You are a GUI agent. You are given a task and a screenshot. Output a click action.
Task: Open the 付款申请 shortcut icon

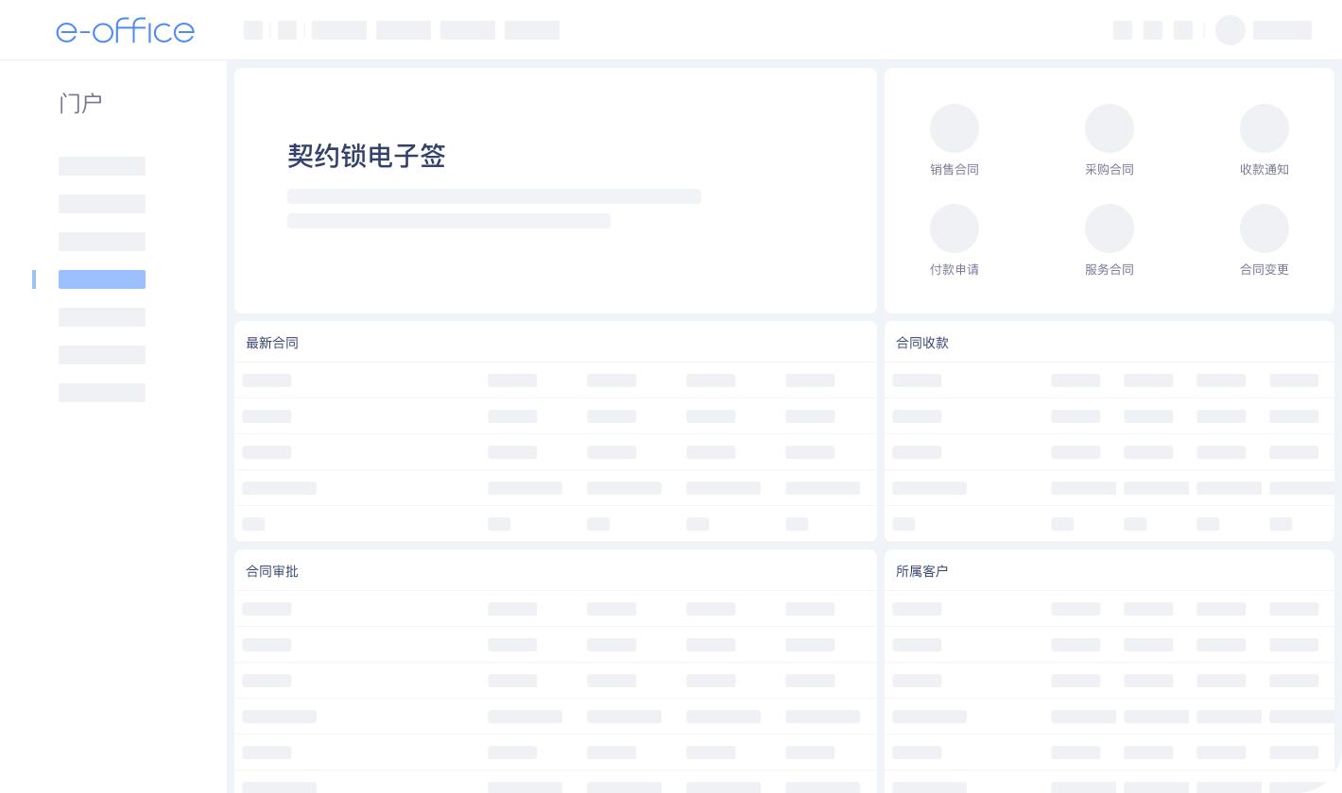pos(955,228)
